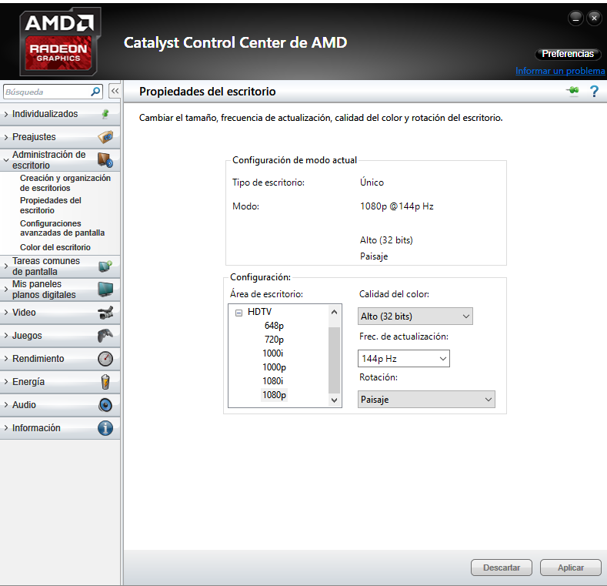Click the Información blue info icon

(x=105, y=428)
